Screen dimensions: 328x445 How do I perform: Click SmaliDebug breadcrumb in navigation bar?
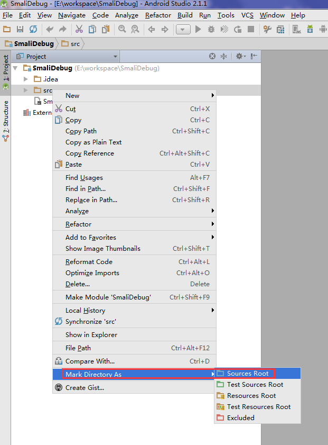pyautogui.click(x=30, y=44)
